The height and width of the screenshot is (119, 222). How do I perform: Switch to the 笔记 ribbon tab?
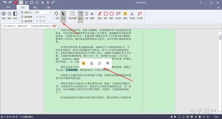tap(35, 7)
